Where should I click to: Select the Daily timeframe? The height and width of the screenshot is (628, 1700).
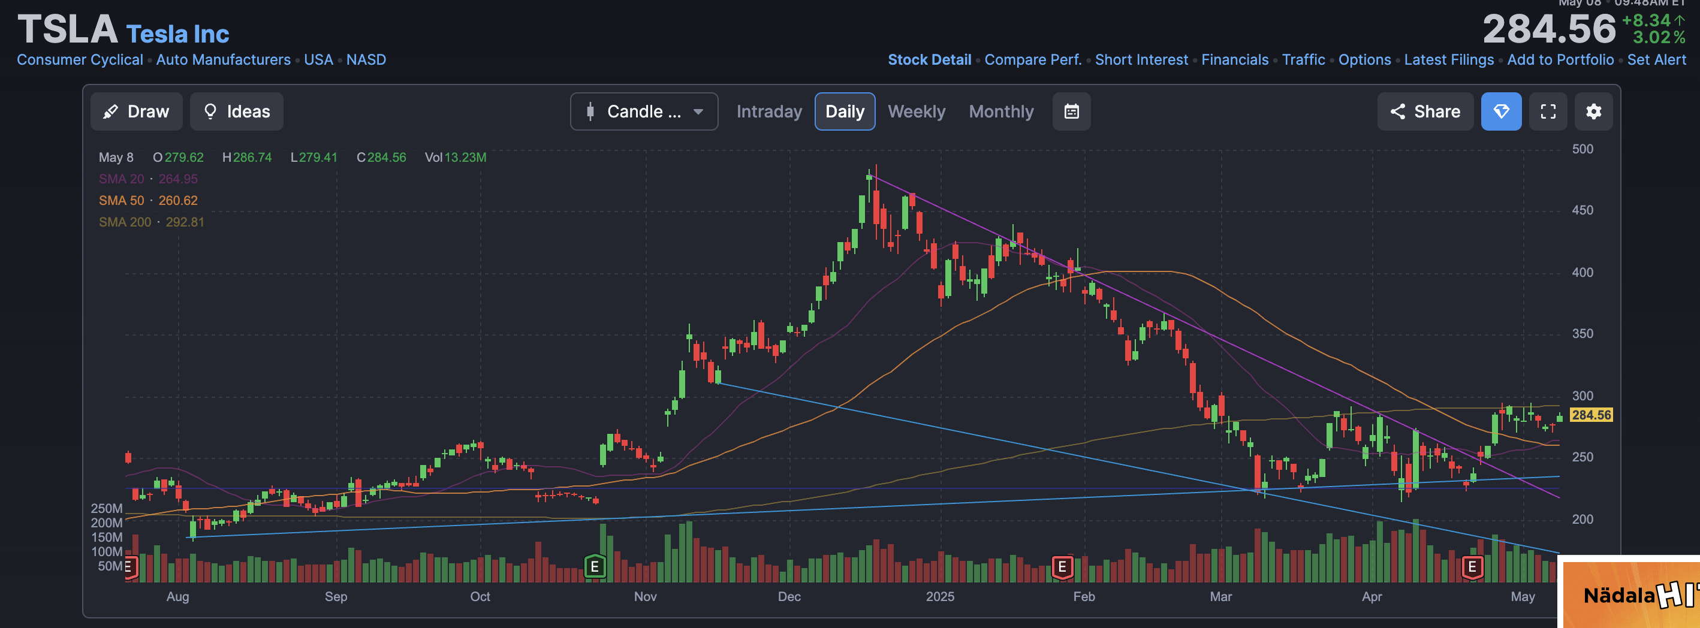[844, 111]
